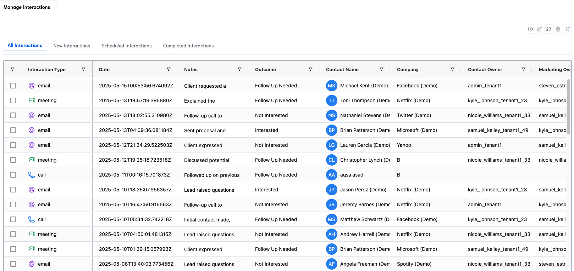Click the Contact Owner column filter icon
The width and height of the screenshot is (574, 271).
coord(523,69)
